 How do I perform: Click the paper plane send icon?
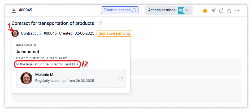point(213,11)
